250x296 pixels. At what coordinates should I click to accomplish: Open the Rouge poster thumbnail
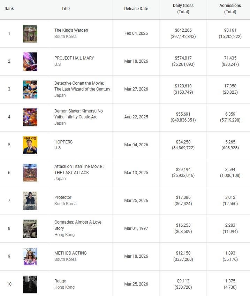(30, 284)
